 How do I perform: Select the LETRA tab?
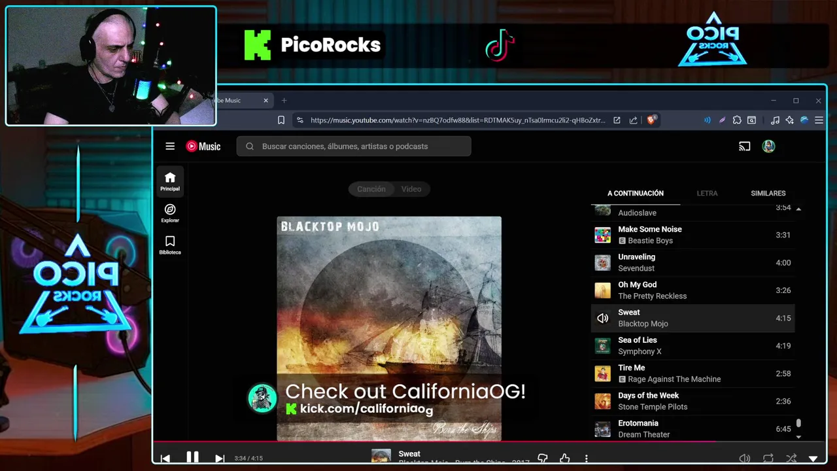pyautogui.click(x=707, y=194)
